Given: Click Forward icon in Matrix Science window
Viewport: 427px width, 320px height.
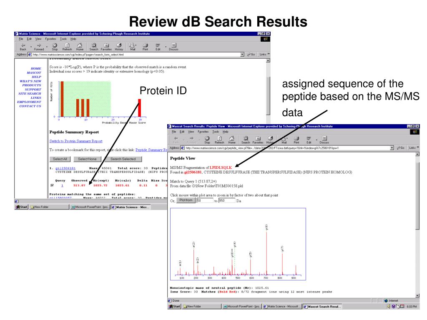Looking at the screenshot, I should 39,47.
